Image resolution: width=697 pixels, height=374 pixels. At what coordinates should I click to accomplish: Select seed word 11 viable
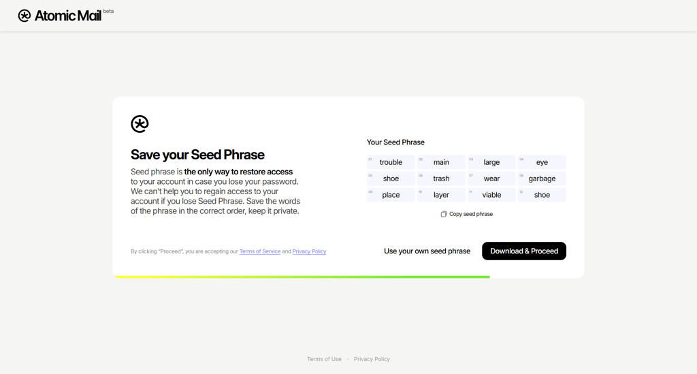click(x=491, y=195)
